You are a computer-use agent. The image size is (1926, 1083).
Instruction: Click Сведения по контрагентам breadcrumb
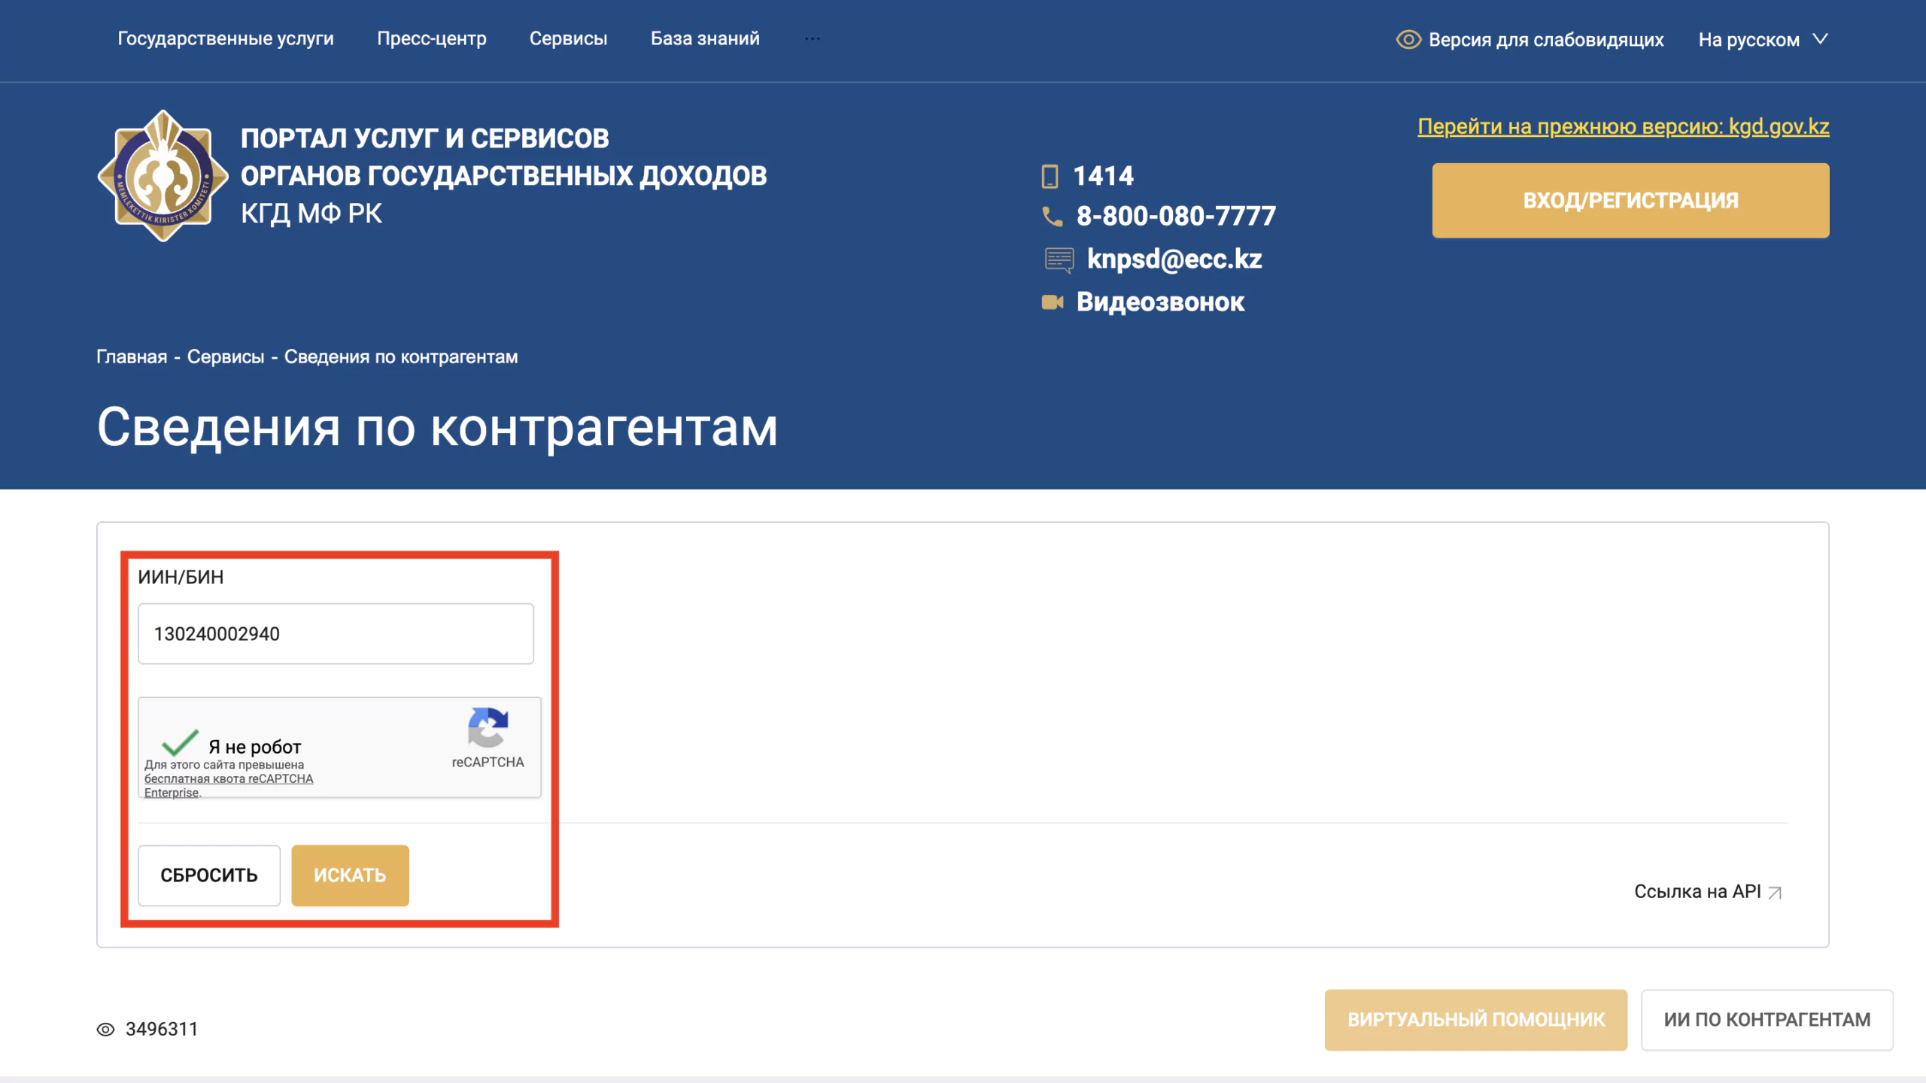(401, 356)
